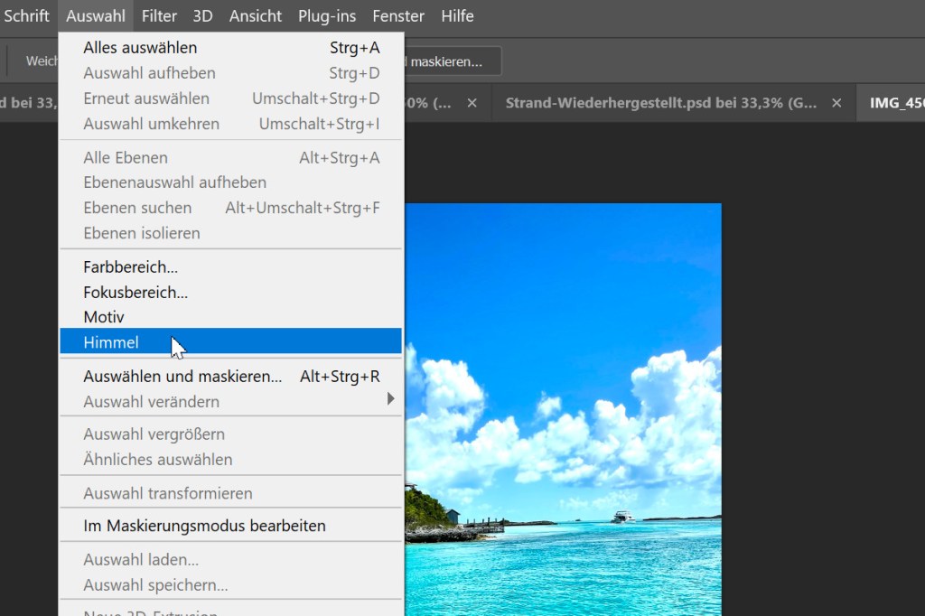This screenshot has width=925, height=616.
Task: Choose Auswahl laden... entry
Action: 230,559
